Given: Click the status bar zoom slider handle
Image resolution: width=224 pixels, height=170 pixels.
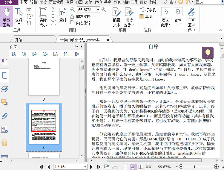Looking at the screenshot, I should pyautogui.click(x=194, y=167).
